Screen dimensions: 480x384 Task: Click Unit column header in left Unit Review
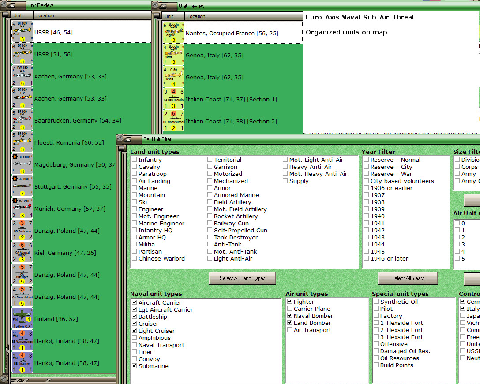[x=22, y=15]
